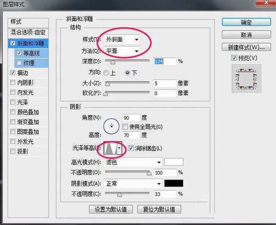The height and width of the screenshot is (225, 276).
Task: Enable the 图案叠加 checkbox
Action: pos(13,131)
